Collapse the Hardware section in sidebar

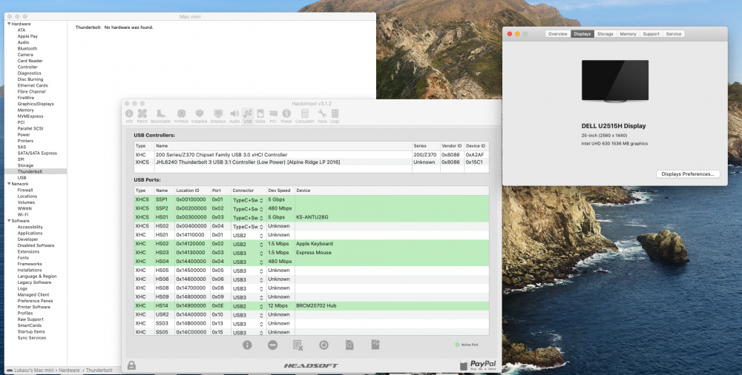coord(8,24)
